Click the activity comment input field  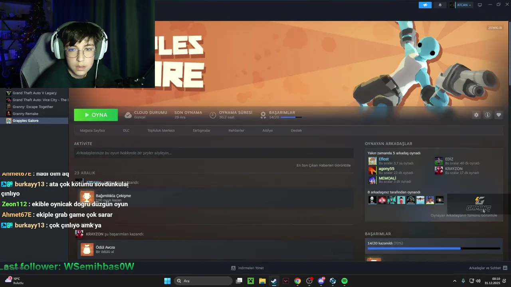(214, 153)
